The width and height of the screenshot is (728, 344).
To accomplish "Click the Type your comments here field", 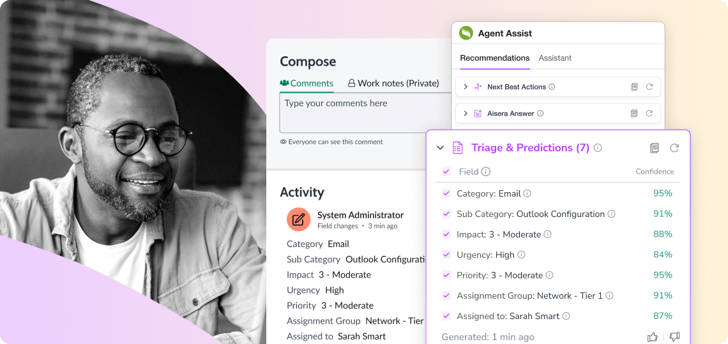I will 365,112.
